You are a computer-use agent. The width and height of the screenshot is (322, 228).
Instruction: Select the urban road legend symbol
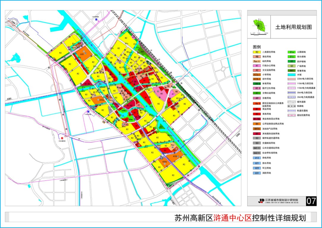point(292,102)
